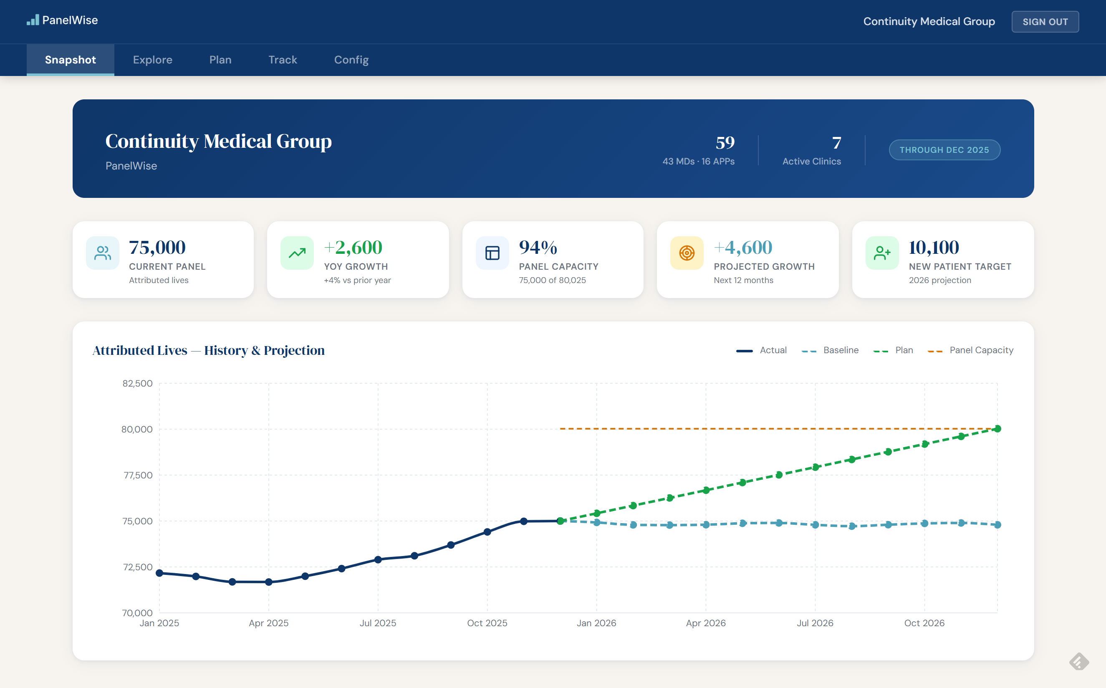Click the YoY Growth trending arrow icon
Image resolution: width=1106 pixels, height=688 pixels.
(x=297, y=253)
